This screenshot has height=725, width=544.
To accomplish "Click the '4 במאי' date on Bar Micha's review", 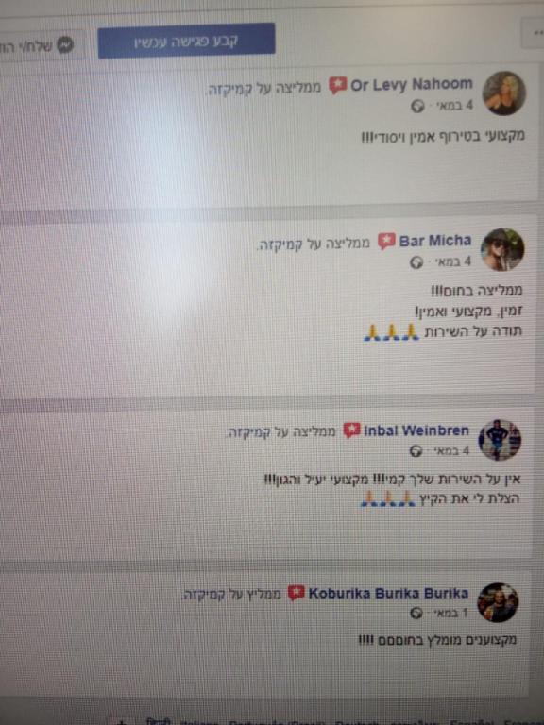I will [450, 262].
